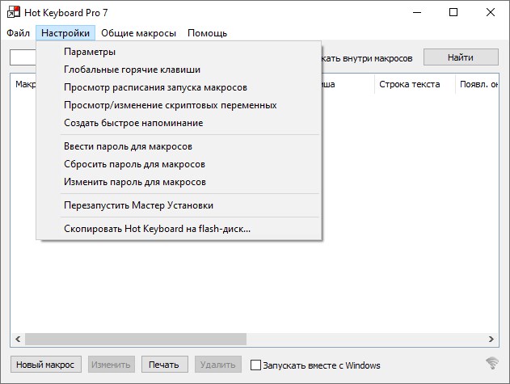Viewport: 510px width, 384px height.
Task: Click the horizontal scrollbar thumb
Action: (x=135, y=340)
